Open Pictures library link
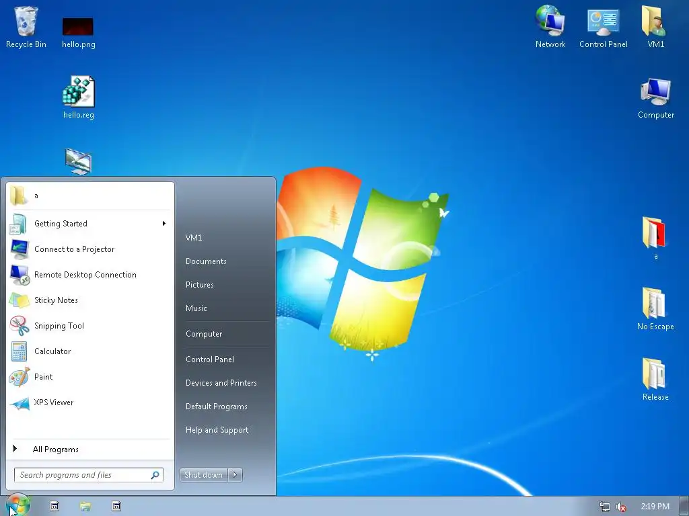Screen dimensions: 689x516 [199, 285]
